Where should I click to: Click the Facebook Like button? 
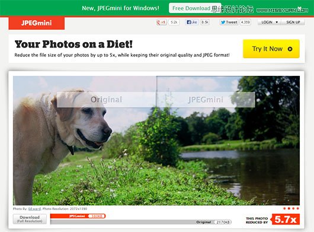click(192, 22)
